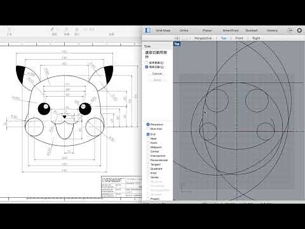The height and width of the screenshot is (229, 305).
Task: Select the upper-left eye circle in Top viewport
Action: [x=217, y=101]
